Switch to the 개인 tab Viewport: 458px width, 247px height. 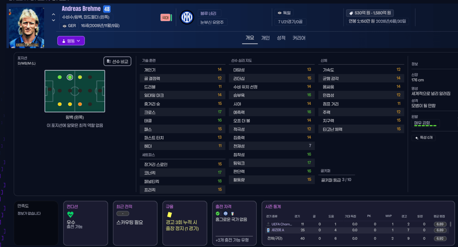(265, 38)
